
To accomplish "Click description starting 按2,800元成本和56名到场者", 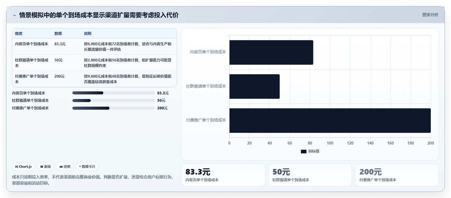I will pos(128,63).
